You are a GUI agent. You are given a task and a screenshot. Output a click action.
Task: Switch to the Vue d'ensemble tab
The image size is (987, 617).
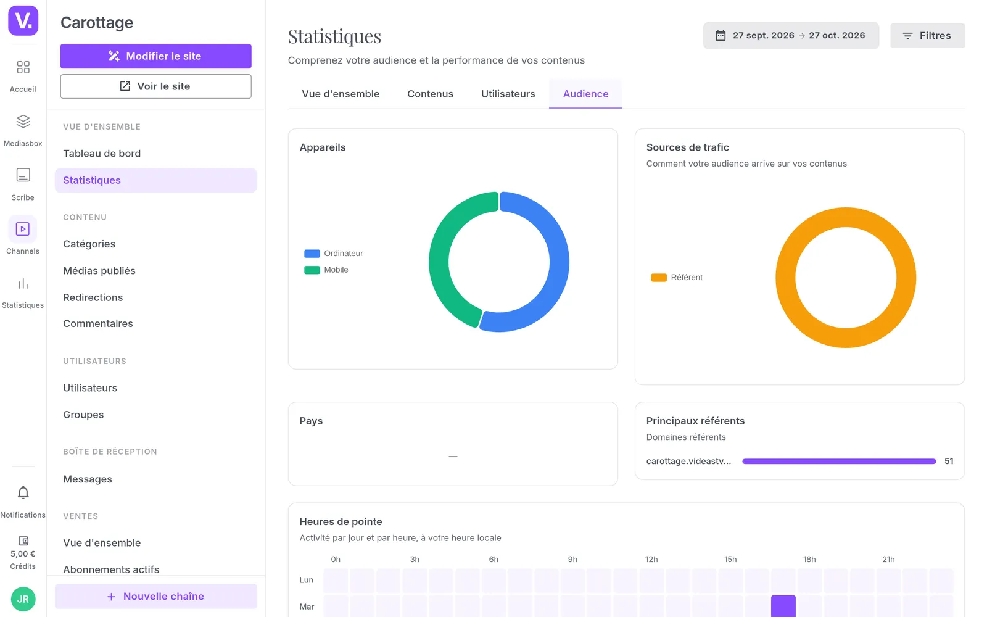click(341, 94)
